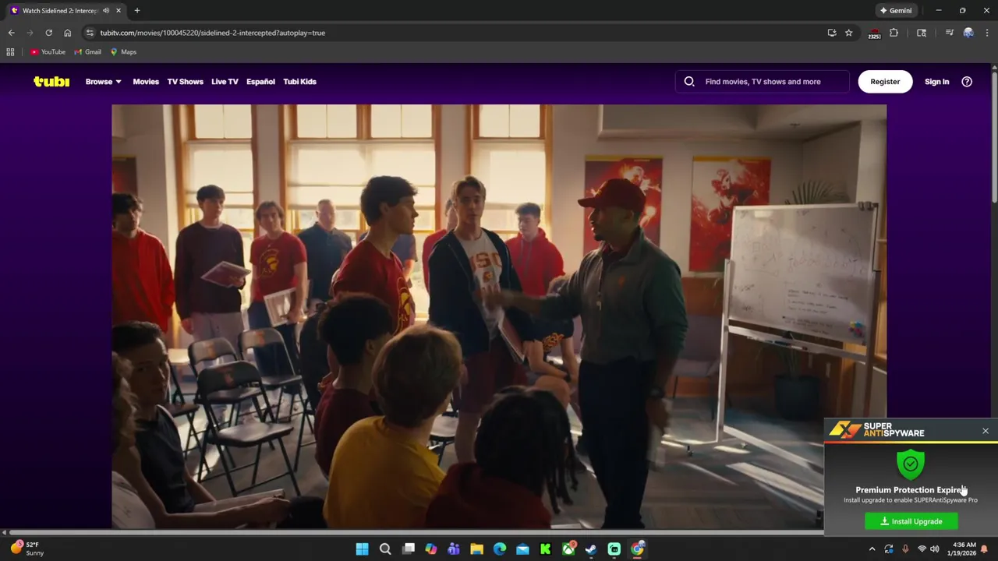Open a new browser tab
998x561 pixels.
tap(137, 11)
